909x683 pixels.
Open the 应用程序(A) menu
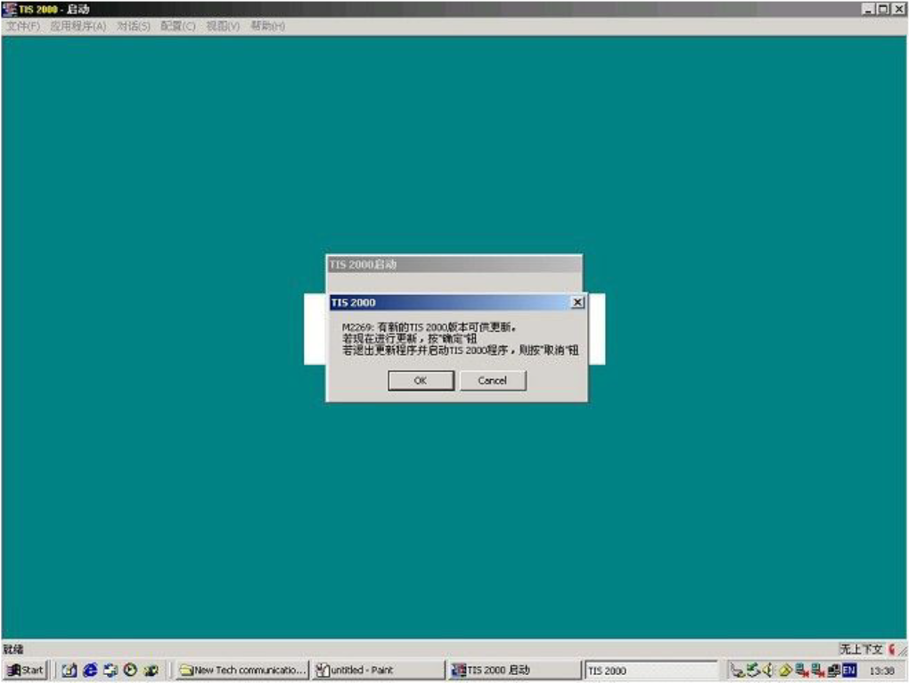coord(78,26)
